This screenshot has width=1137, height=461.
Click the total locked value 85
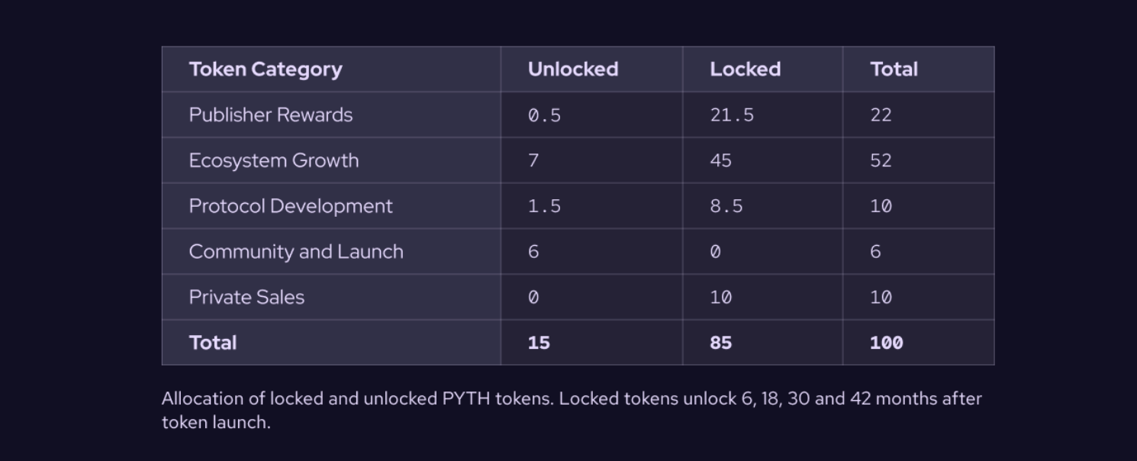tap(720, 343)
